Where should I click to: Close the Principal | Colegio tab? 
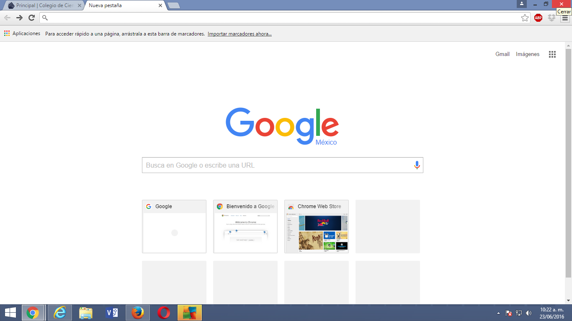[x=79, y=6]
